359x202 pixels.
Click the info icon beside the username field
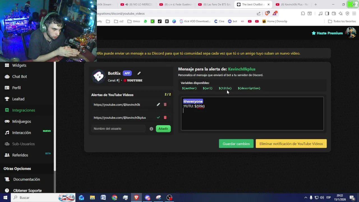pos(151,129)
